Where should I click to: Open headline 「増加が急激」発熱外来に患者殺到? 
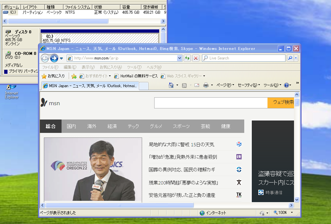183,157
